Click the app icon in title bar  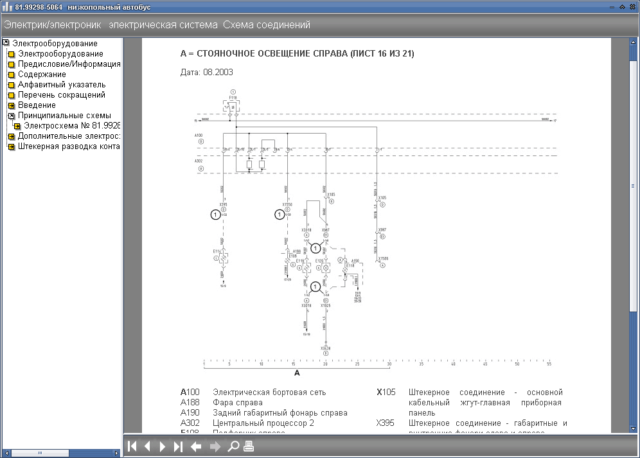pyautogui.click(x=7, y=7)
